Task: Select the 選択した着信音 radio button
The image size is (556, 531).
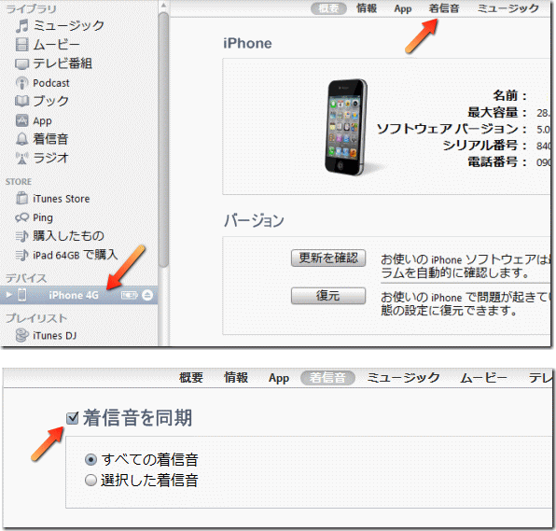Action: point(90,481)
